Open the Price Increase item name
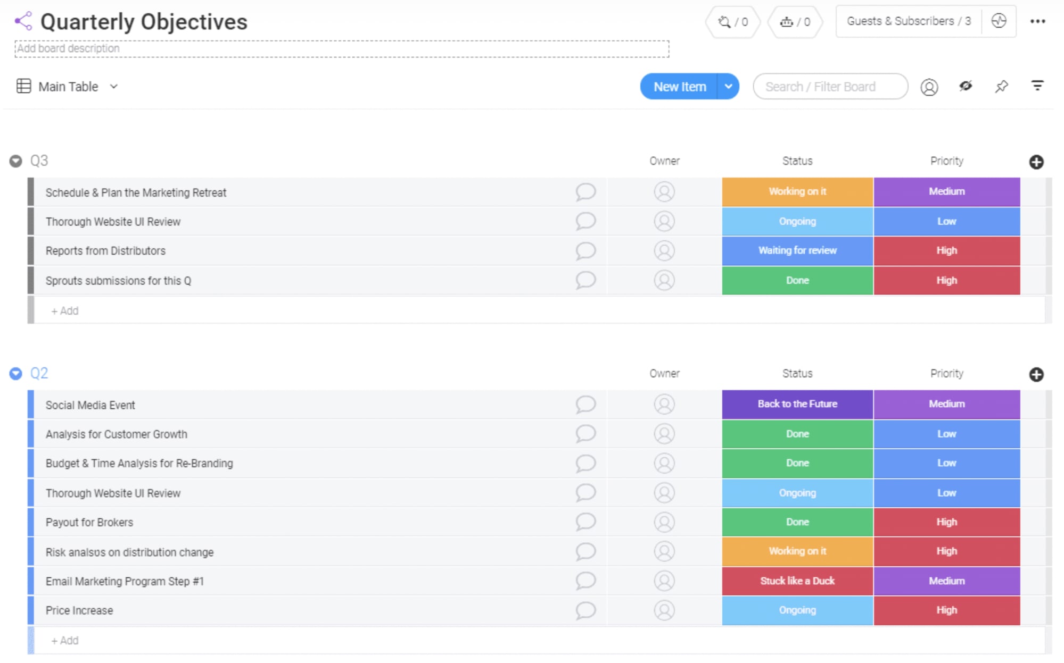The width and height of the screenshot is (1064, 663). [x=79, y=611]
